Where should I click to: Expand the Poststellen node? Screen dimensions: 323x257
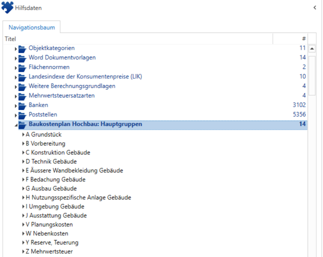pyautogui.click(x=16, y=115)
